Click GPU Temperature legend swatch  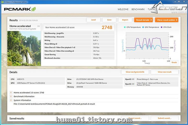click(143, 27)
